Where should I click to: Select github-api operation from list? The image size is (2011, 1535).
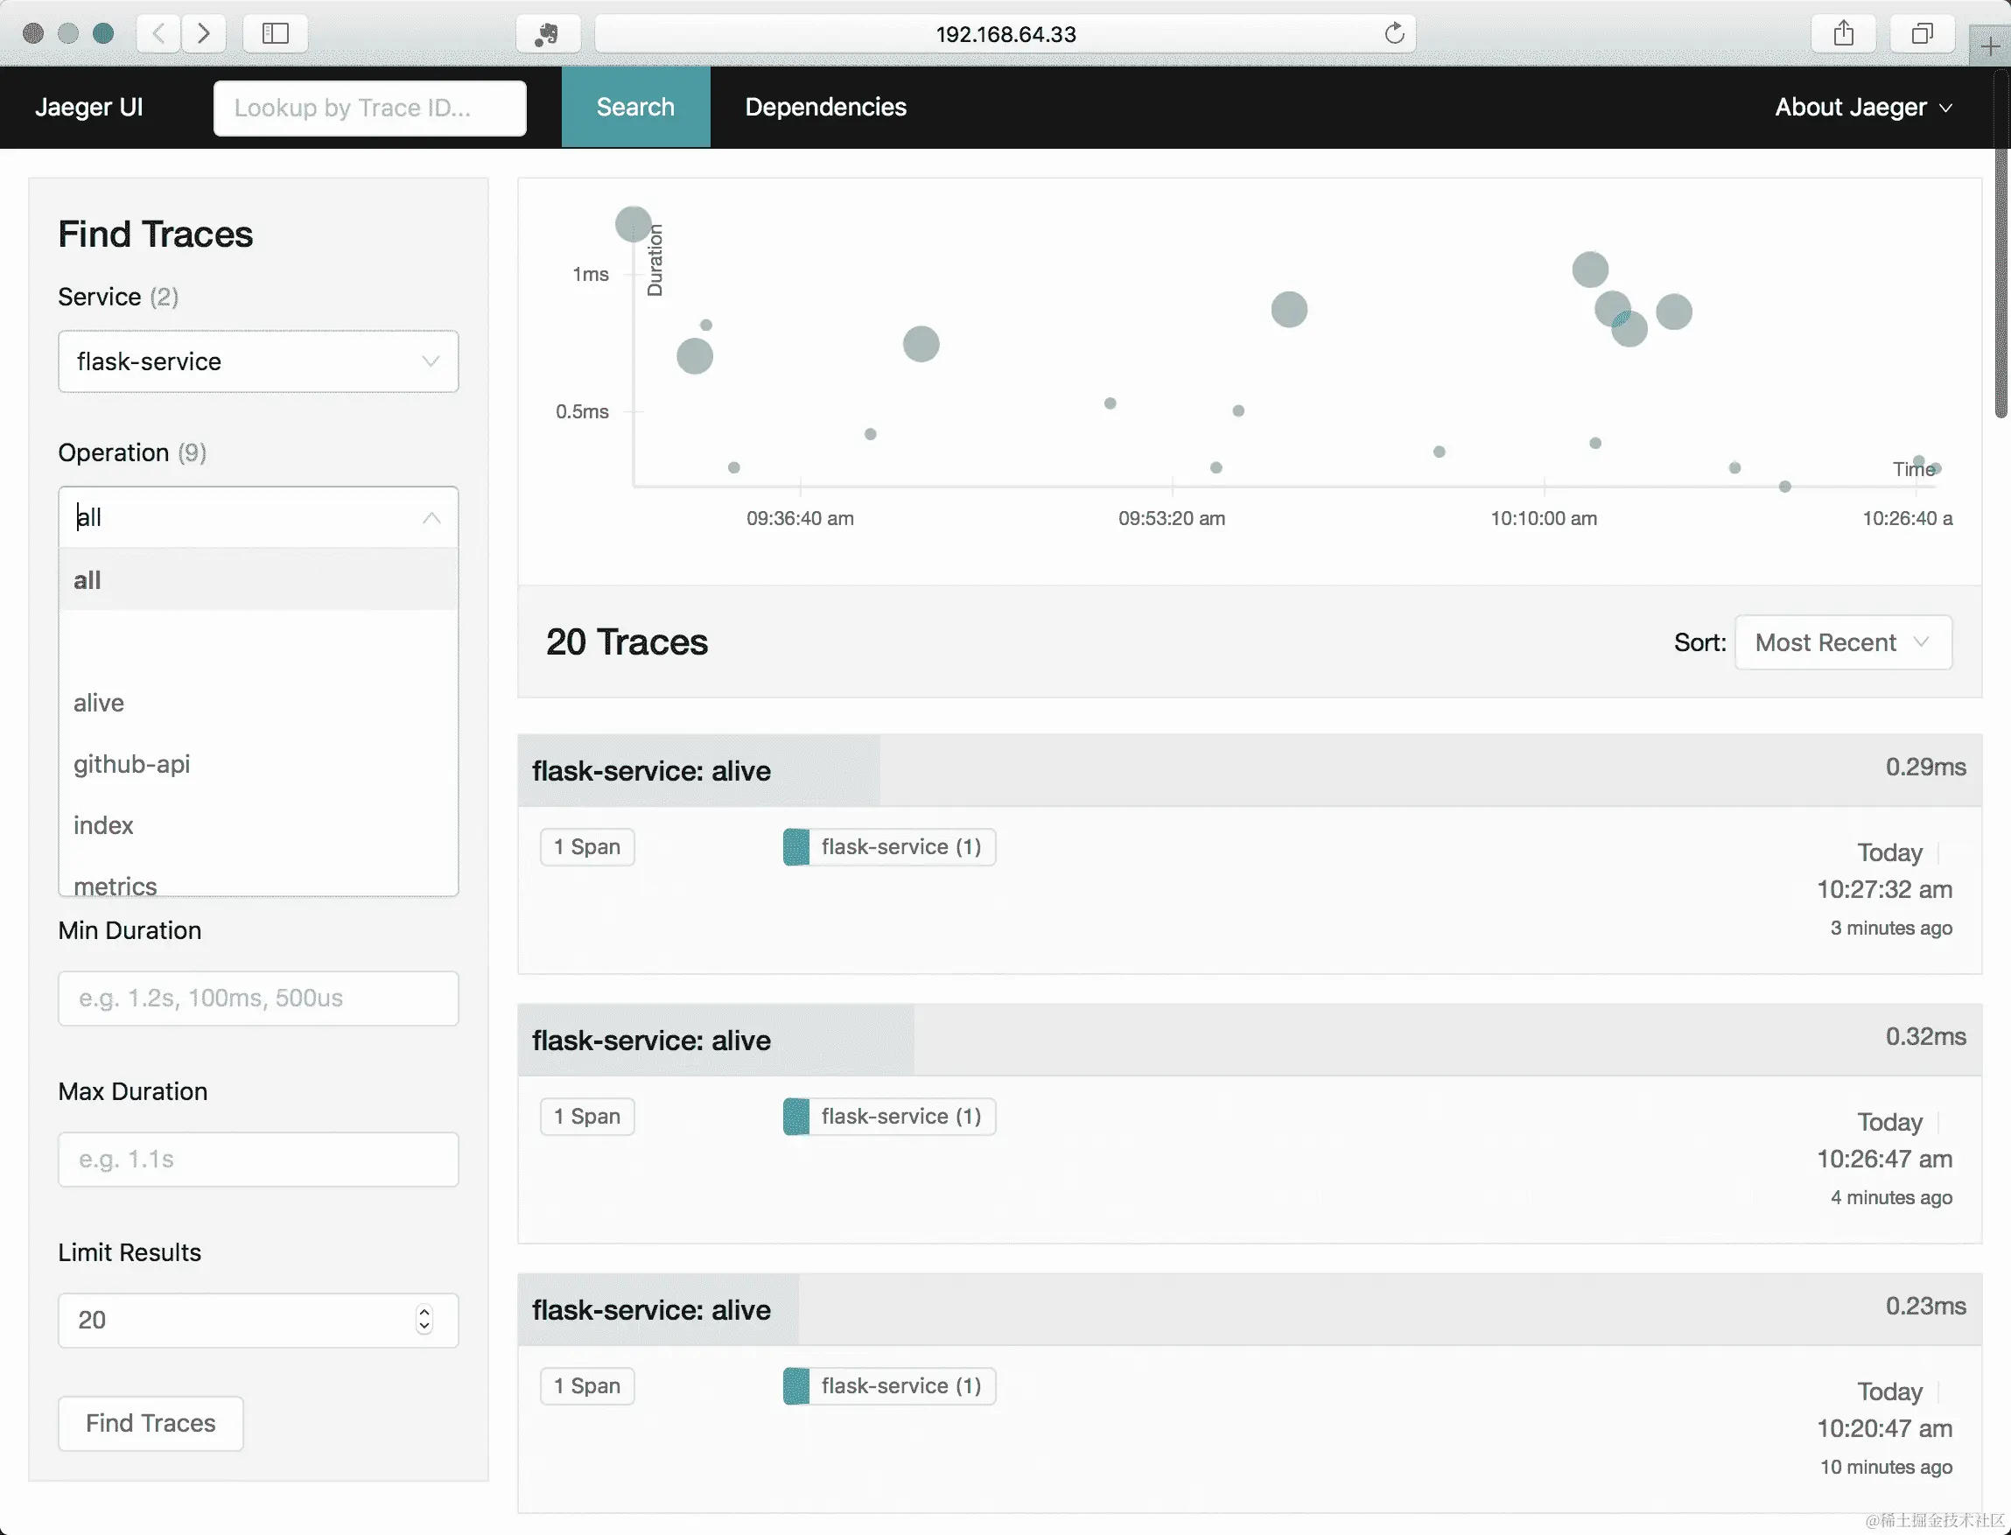pos(131,764)
